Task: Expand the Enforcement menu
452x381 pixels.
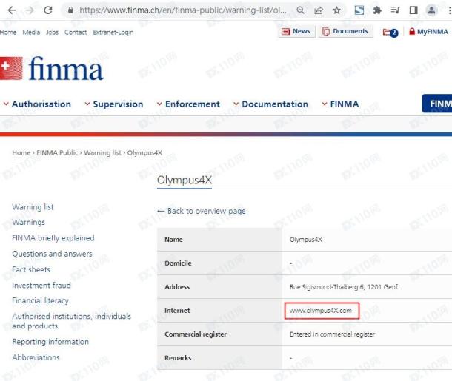Action: pos(188,104)
